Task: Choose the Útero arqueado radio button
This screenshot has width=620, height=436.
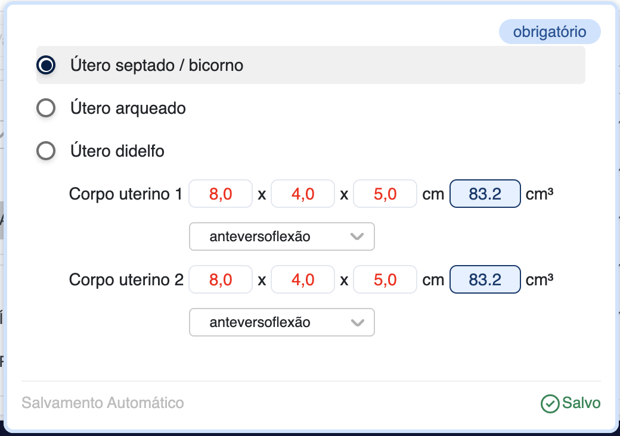Action: point(46,108)
